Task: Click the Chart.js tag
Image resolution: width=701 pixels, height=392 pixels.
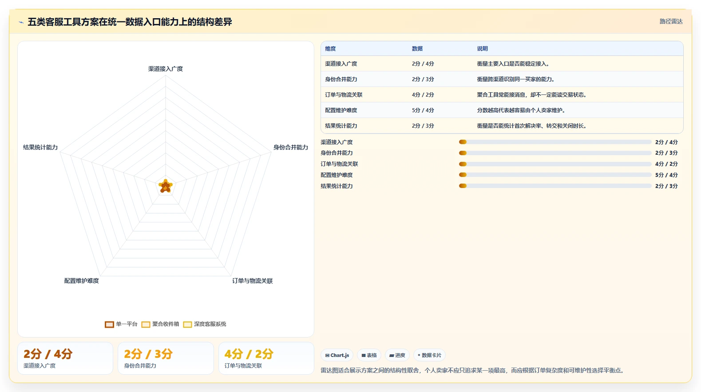Action: (337, 355)
